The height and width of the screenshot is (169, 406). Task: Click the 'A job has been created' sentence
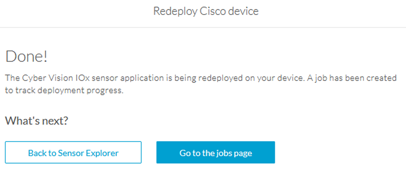[x=352, y=78]
